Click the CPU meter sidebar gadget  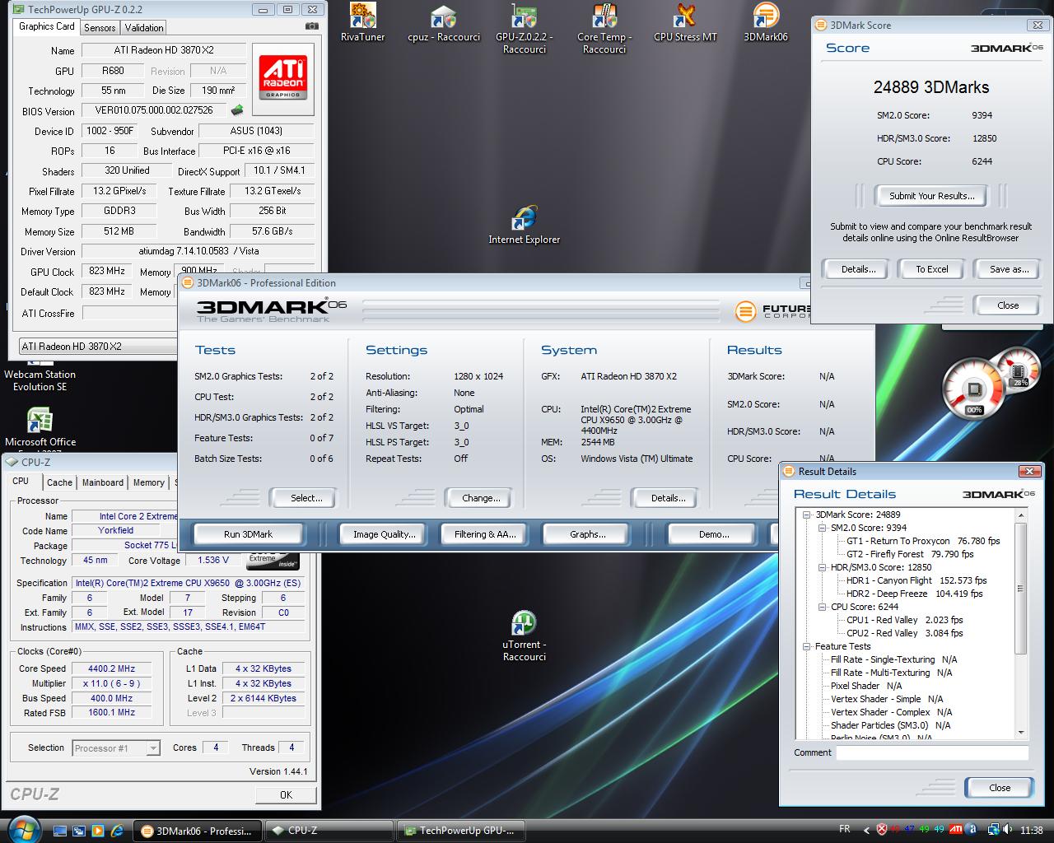(x=973, y=390)
